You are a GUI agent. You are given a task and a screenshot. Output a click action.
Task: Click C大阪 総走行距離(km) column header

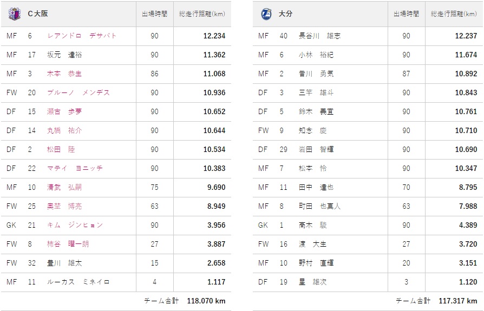click(x=202, y=14)
